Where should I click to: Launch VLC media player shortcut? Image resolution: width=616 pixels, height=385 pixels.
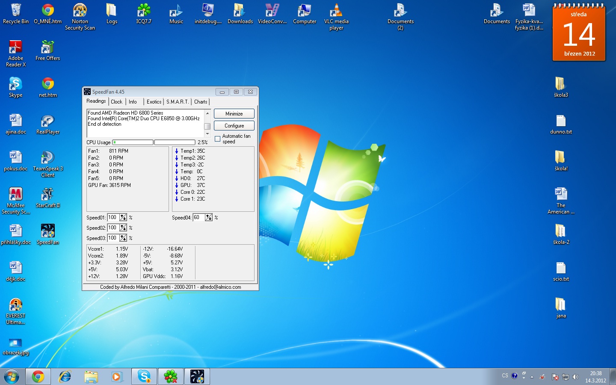[336, 17]
